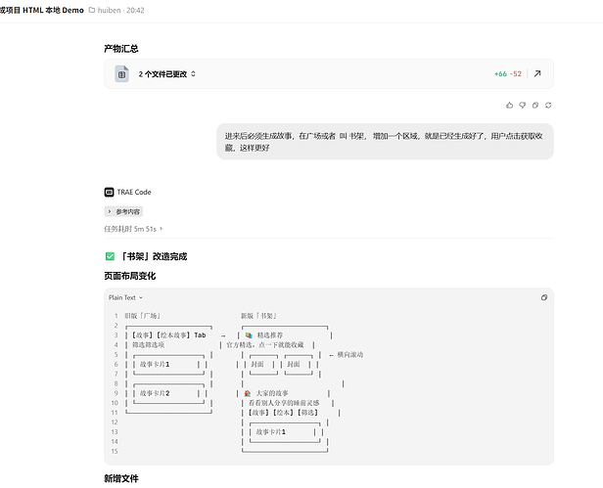Regenerate the response with the refresh icon
603x488 pixels.
tap(548, 105)
